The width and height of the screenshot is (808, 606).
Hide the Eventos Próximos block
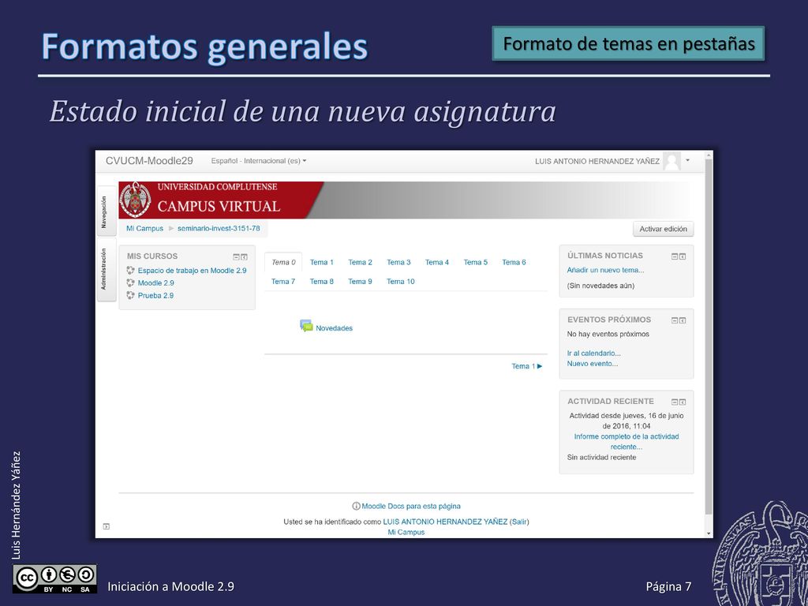point(675,320)
